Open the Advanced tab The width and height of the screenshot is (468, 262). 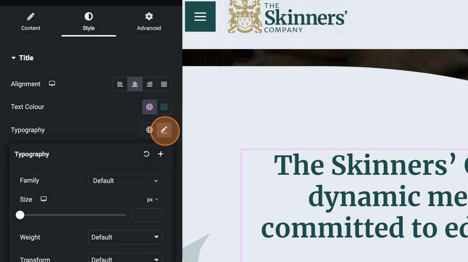click(x=149, y=21)
